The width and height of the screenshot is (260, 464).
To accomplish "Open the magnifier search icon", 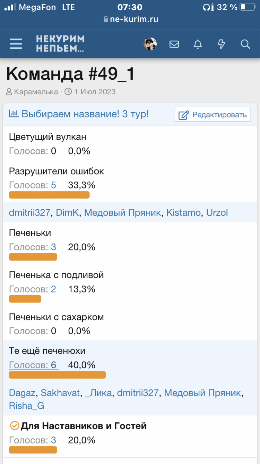I will [x=245, y=44].
